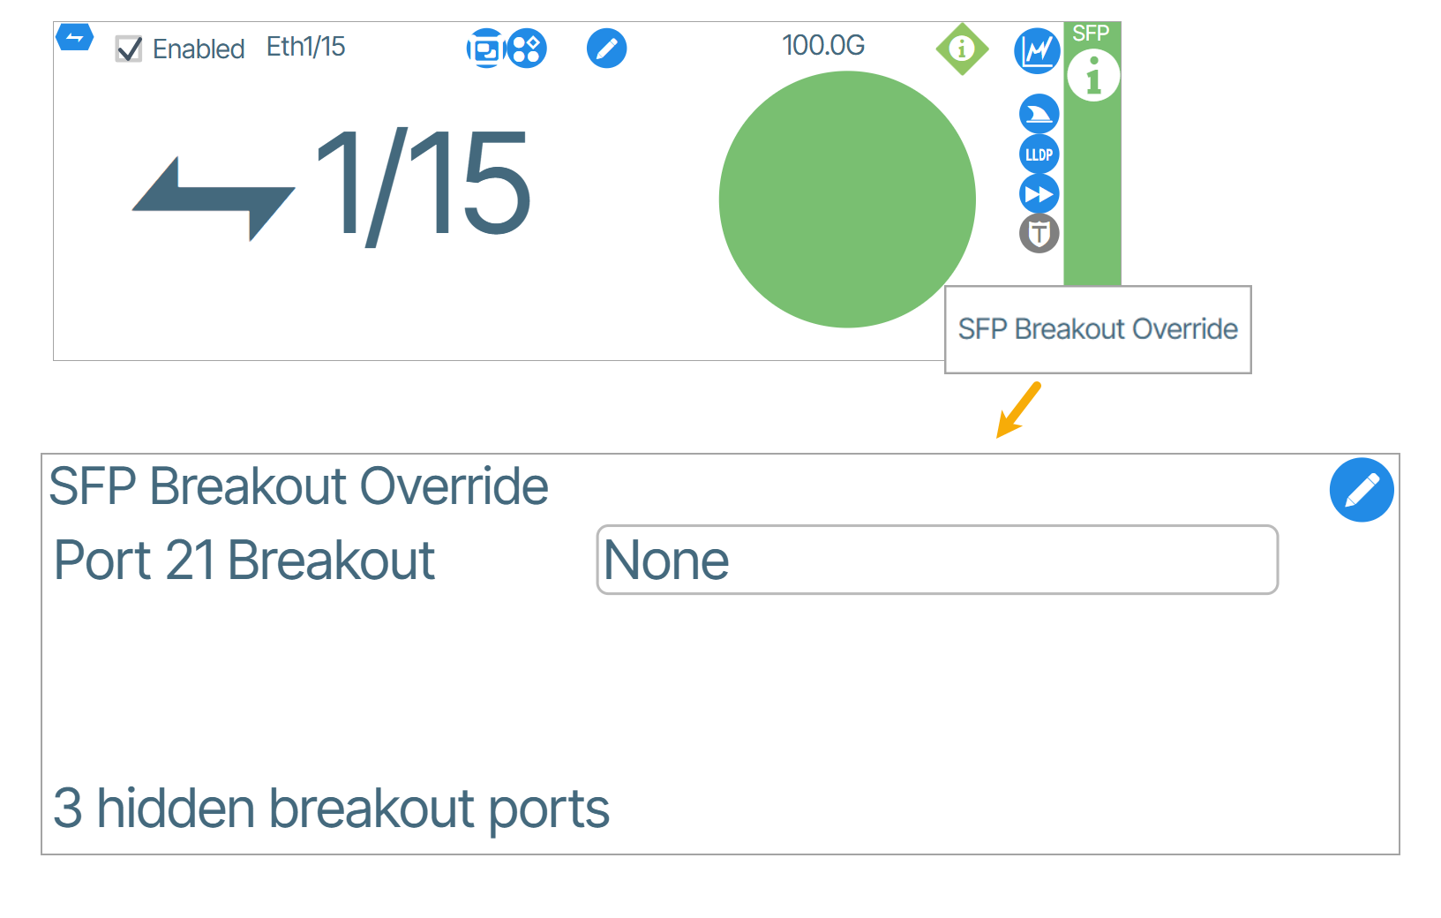Click the large 1/15 port label
This screenshot has height=918, width=1441.
[422, 184]
